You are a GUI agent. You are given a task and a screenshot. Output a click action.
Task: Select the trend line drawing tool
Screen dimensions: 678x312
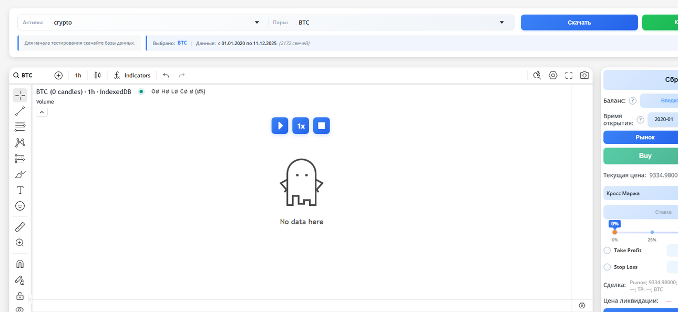coord(20,111)
